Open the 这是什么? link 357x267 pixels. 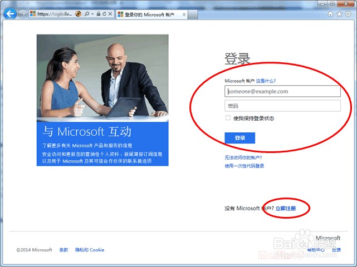[266, 81]
